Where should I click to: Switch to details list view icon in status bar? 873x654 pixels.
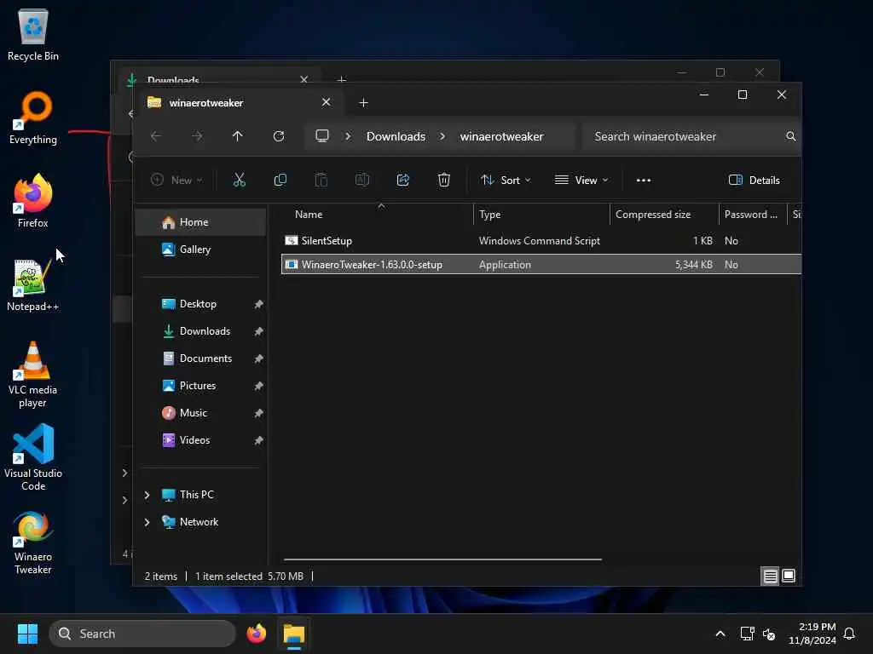click(x=770, y=577)
